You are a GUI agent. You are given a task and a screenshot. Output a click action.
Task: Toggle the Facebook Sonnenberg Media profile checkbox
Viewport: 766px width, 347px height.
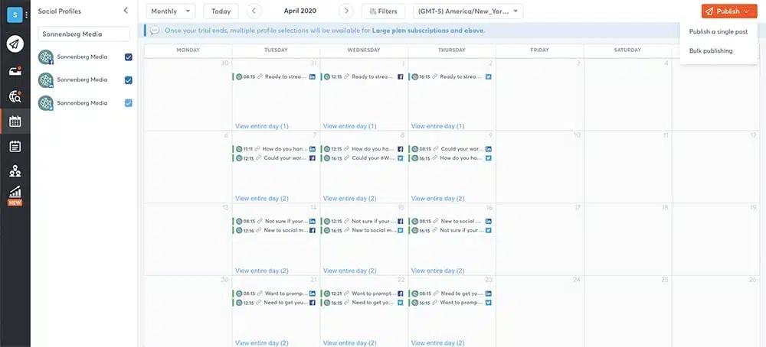pyautogui.click(x=129, y=57)
